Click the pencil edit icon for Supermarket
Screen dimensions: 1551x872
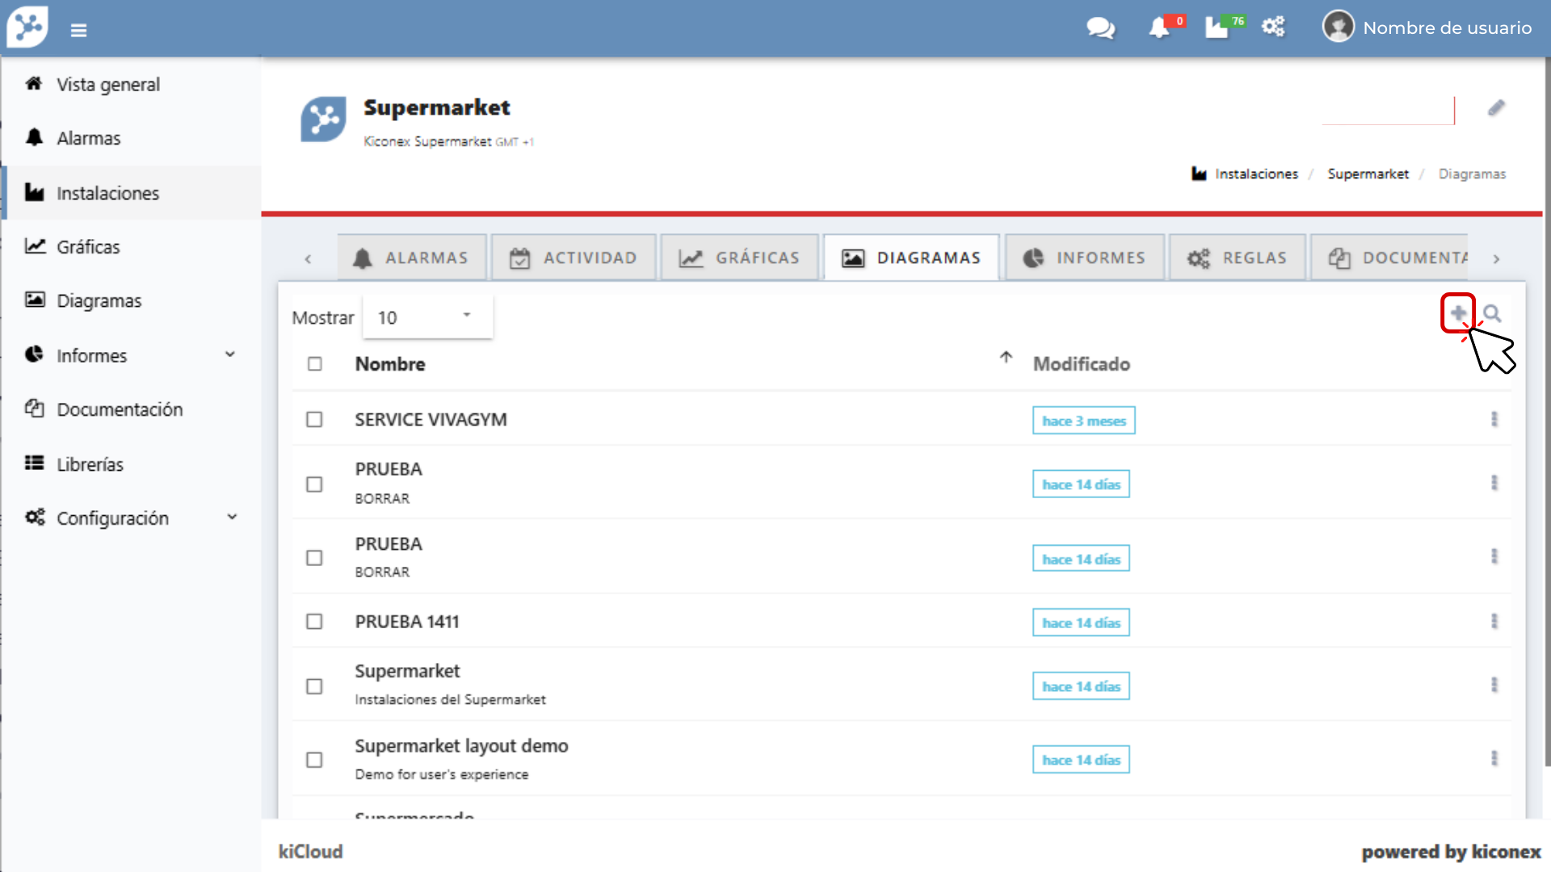[x=1496, y=108]
